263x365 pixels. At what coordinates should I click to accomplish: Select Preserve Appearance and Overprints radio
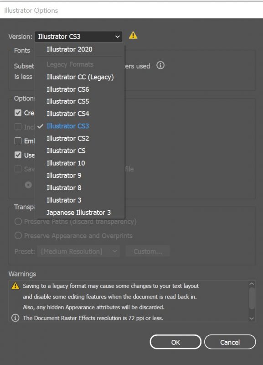(x=18, y=235)
